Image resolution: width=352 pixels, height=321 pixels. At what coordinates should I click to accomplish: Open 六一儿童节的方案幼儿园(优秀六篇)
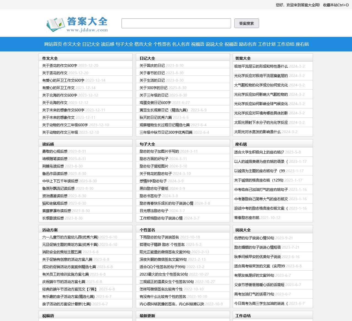click(x=70, y=237)
